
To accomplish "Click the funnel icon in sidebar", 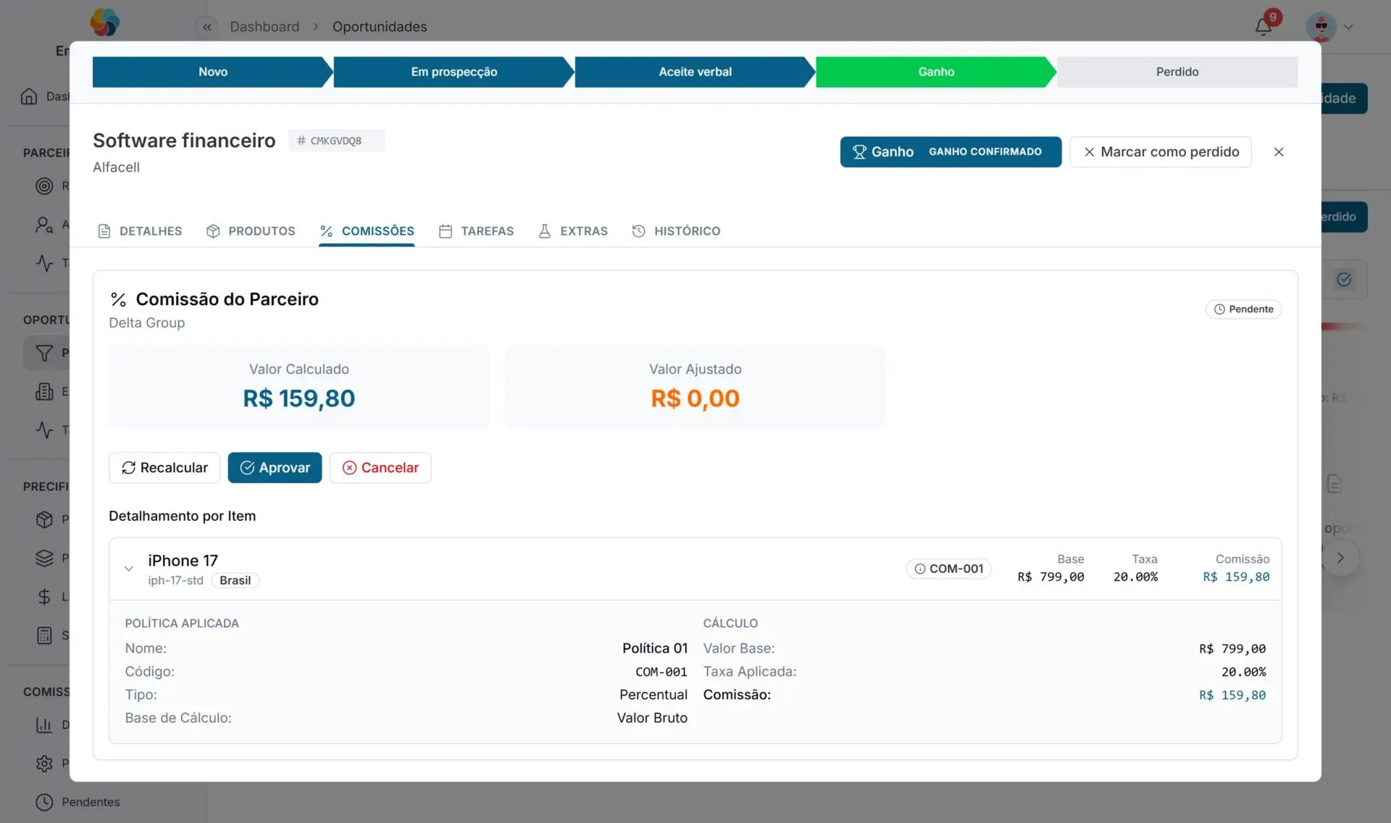I will pos(44,353).
